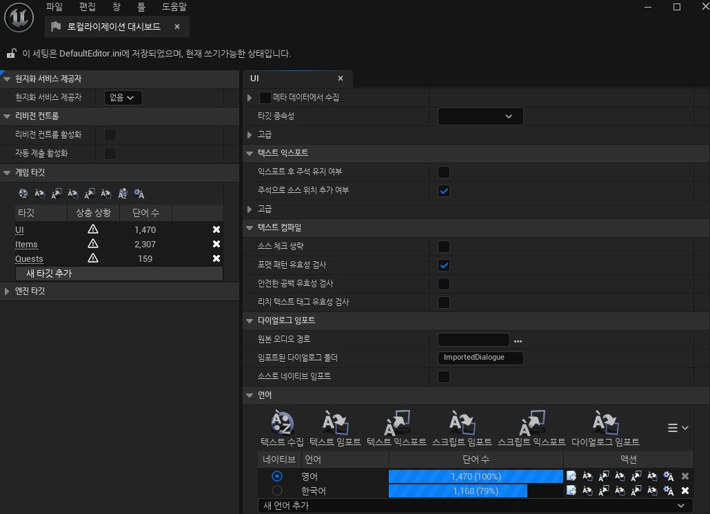Enable 리비전 컨트롤 활성화 checkbox

(110, 135)
